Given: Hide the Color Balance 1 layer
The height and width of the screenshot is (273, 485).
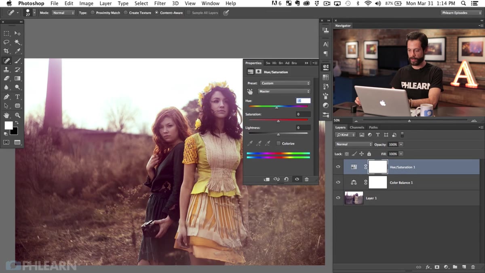Looking at the screenshot, I should tap(338, 182).
